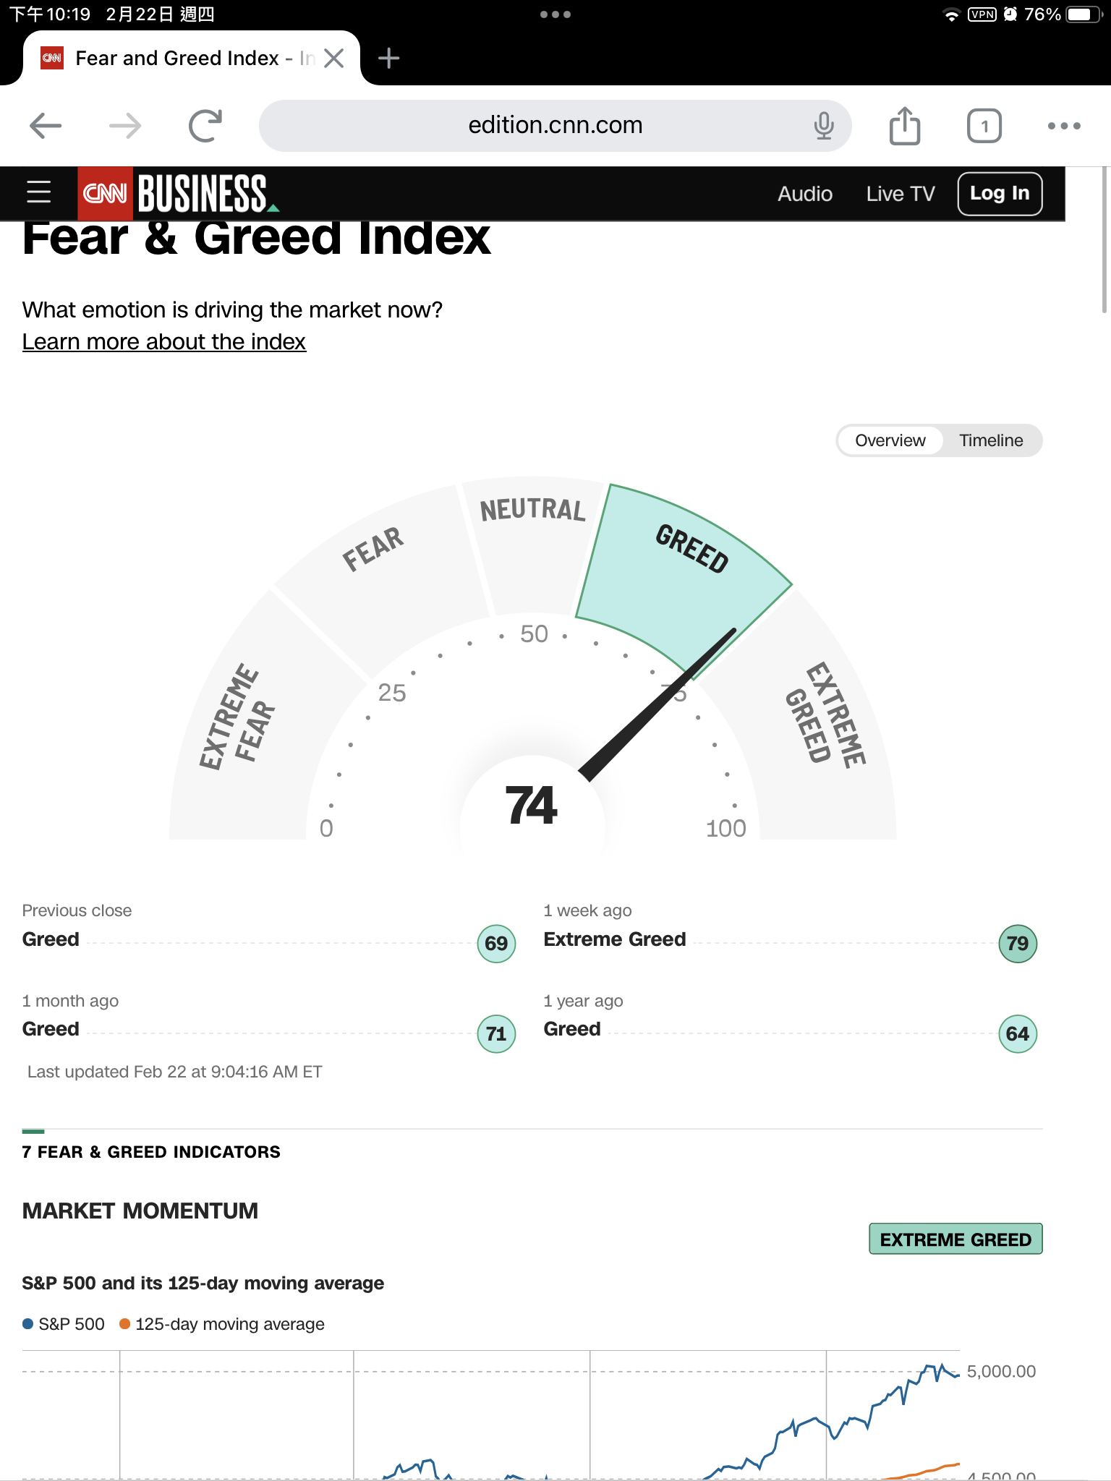The width and height of the screenshot is (1111, 1481).
Task: Tap the browser forward arrow
Action: pyautogui.click(x=125, y=126)
